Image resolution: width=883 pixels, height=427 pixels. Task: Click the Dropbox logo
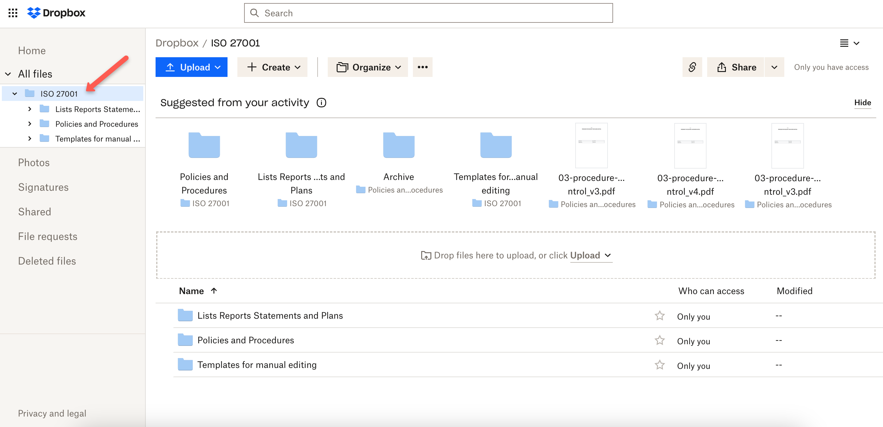[56, 13]
